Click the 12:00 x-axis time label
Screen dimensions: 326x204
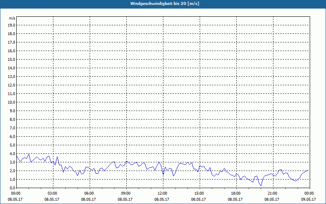pyautogui.click(x=163, y=193)
